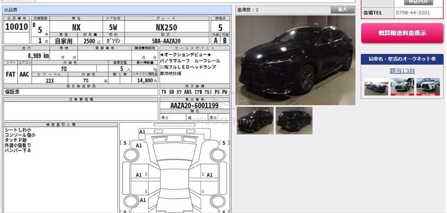Click the color number 223

(x=50, y=81)
